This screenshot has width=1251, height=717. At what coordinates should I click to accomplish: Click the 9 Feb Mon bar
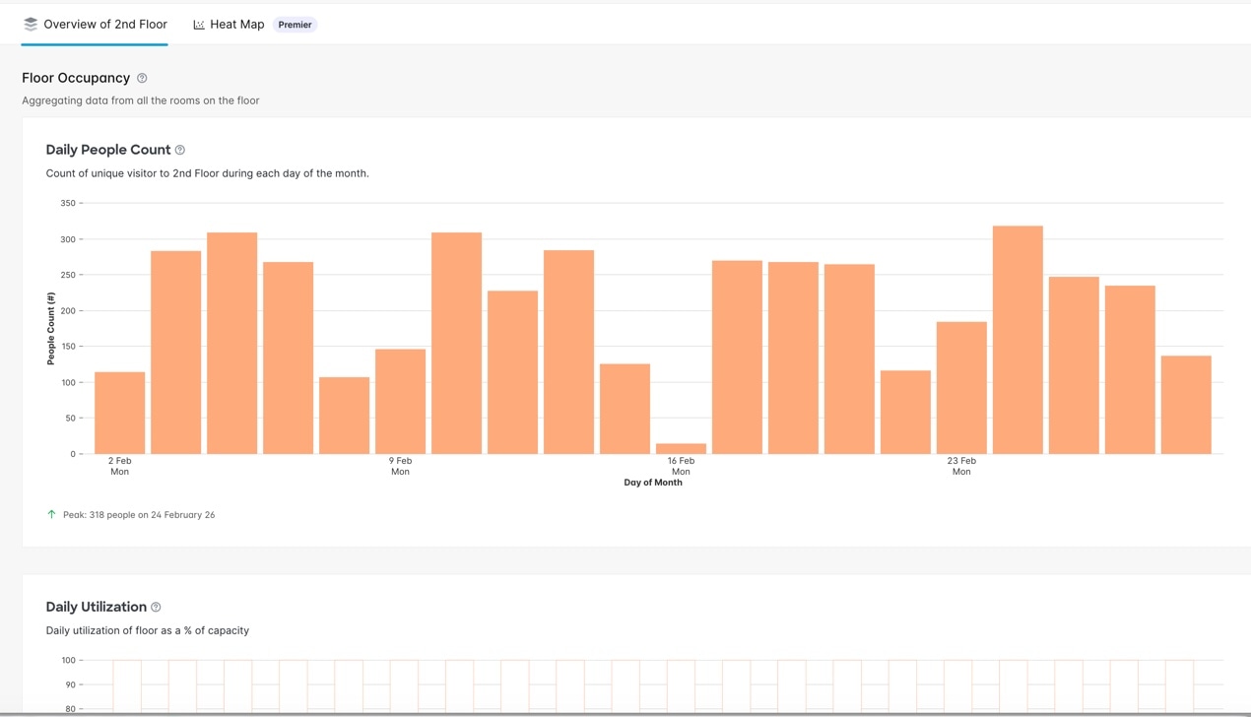pos(400,402)
